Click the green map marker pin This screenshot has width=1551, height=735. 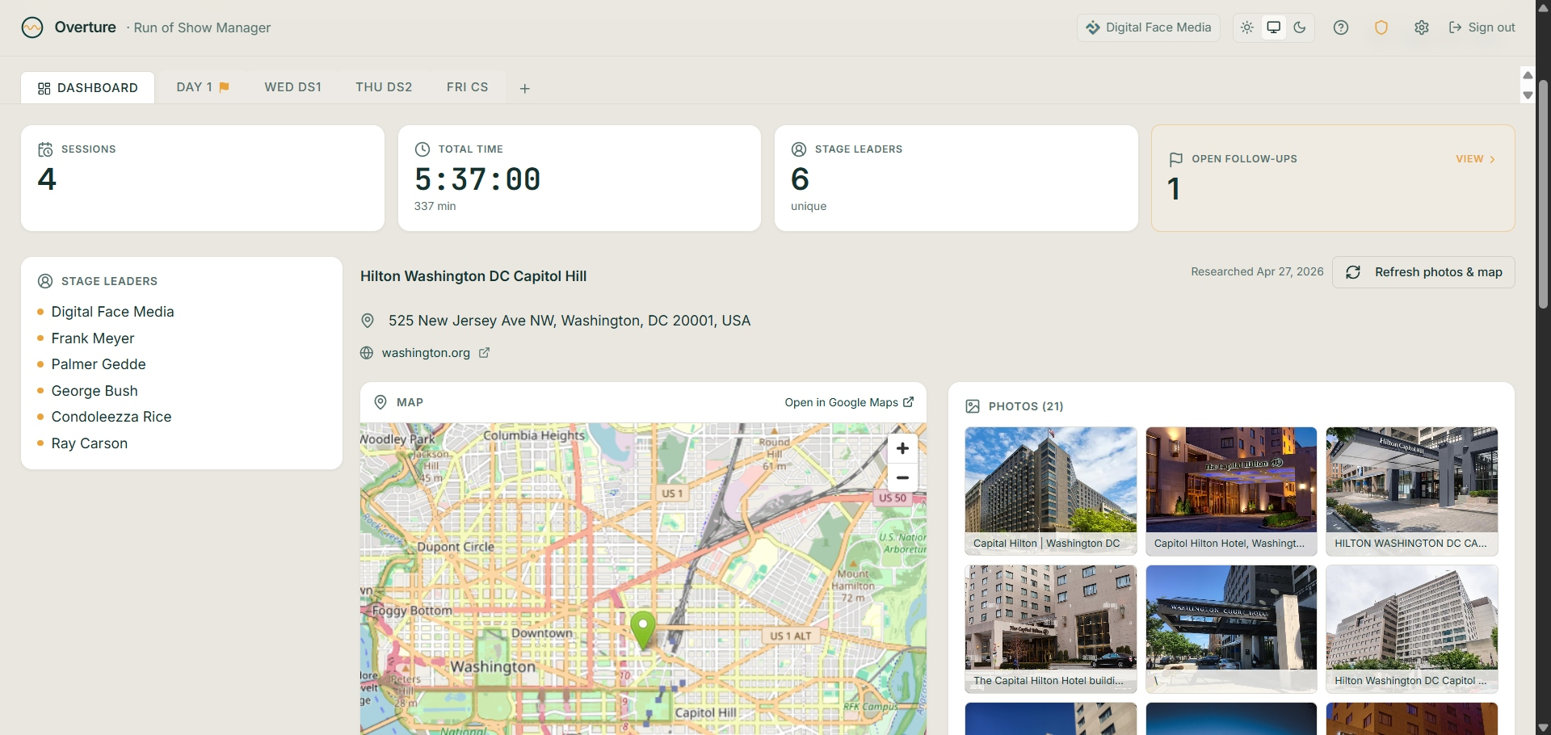coord(643,630)
